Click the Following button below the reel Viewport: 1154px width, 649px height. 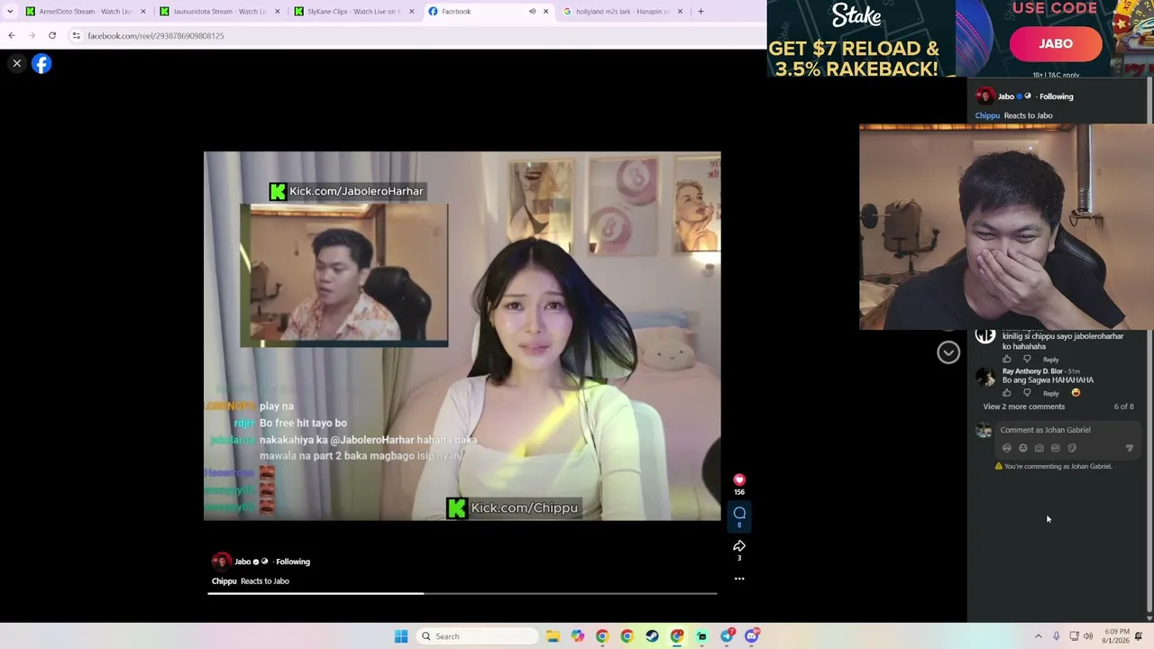(293, 562)
